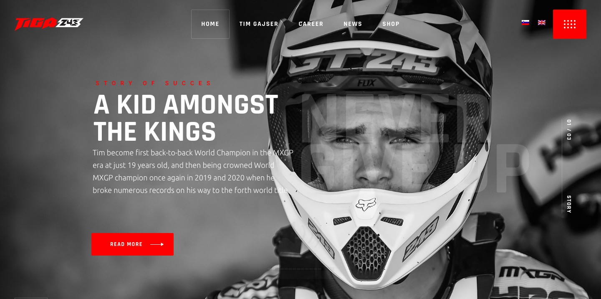Visit the Shop page
This screenshot has width=601, height=299.
click(x=391, y=24)
